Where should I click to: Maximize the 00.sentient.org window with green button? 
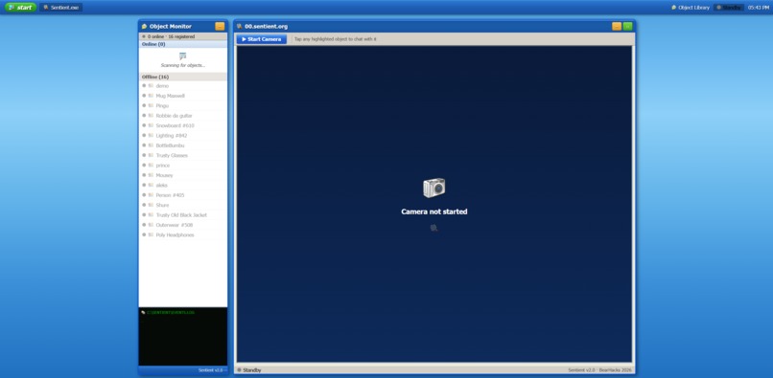coord(627,27)
